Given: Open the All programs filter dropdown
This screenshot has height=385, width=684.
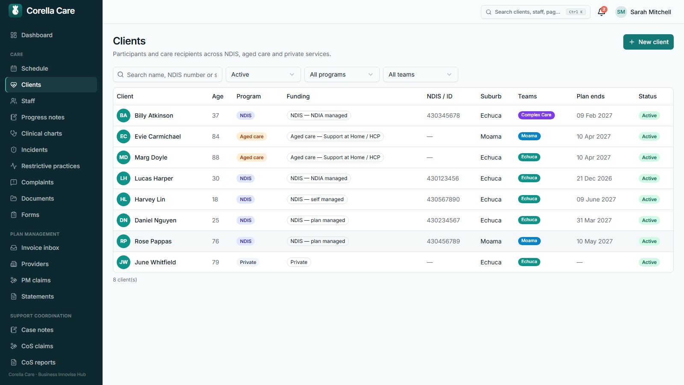Looking at the screenshot, I should (x=342, y=74).
